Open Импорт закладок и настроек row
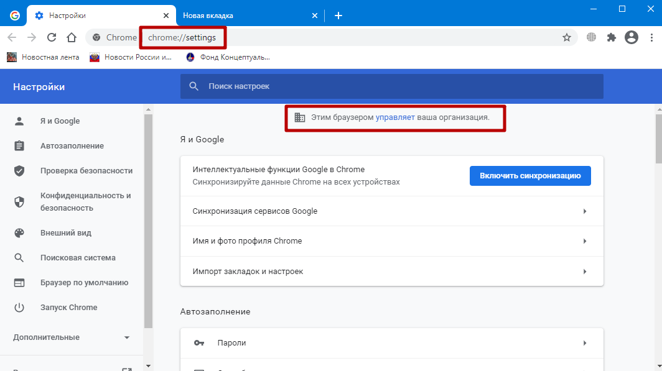Image resolution: width=662 pixels, height=371 pixels. [391, 272]
